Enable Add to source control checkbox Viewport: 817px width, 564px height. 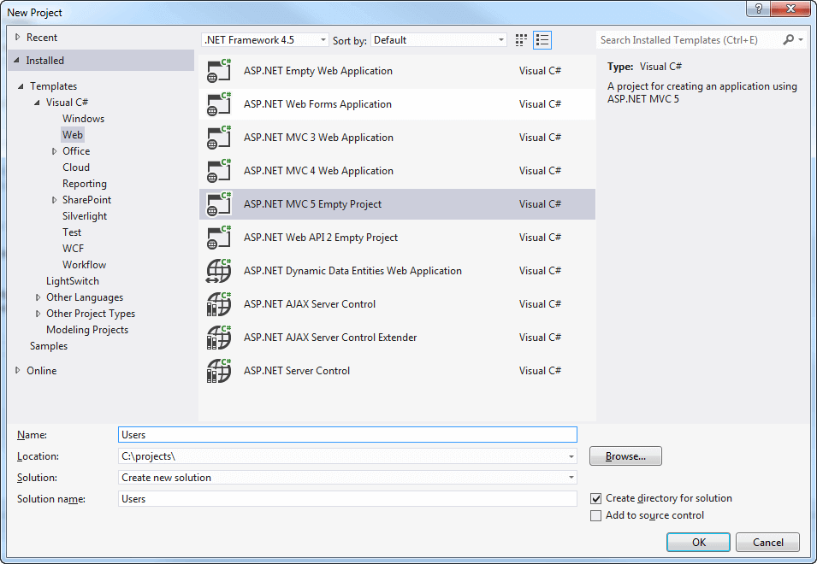tap(596, 515)
